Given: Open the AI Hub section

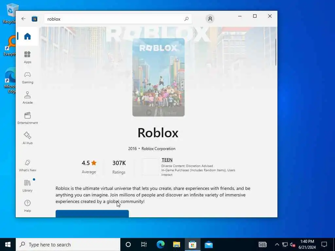Looking at the screenshot, I should pos(27,138).
